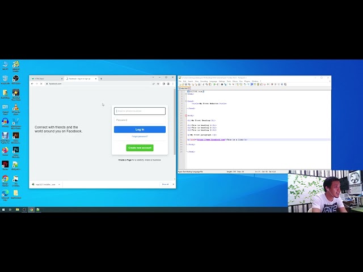Share this page from the Chrome address bar
The height and width of the screenshot is (272, 363).
pos(154,84)
